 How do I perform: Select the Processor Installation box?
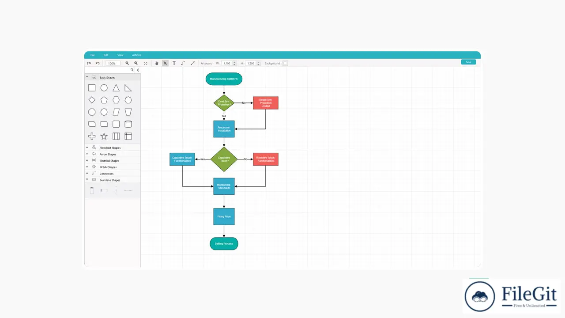point(224,129)
